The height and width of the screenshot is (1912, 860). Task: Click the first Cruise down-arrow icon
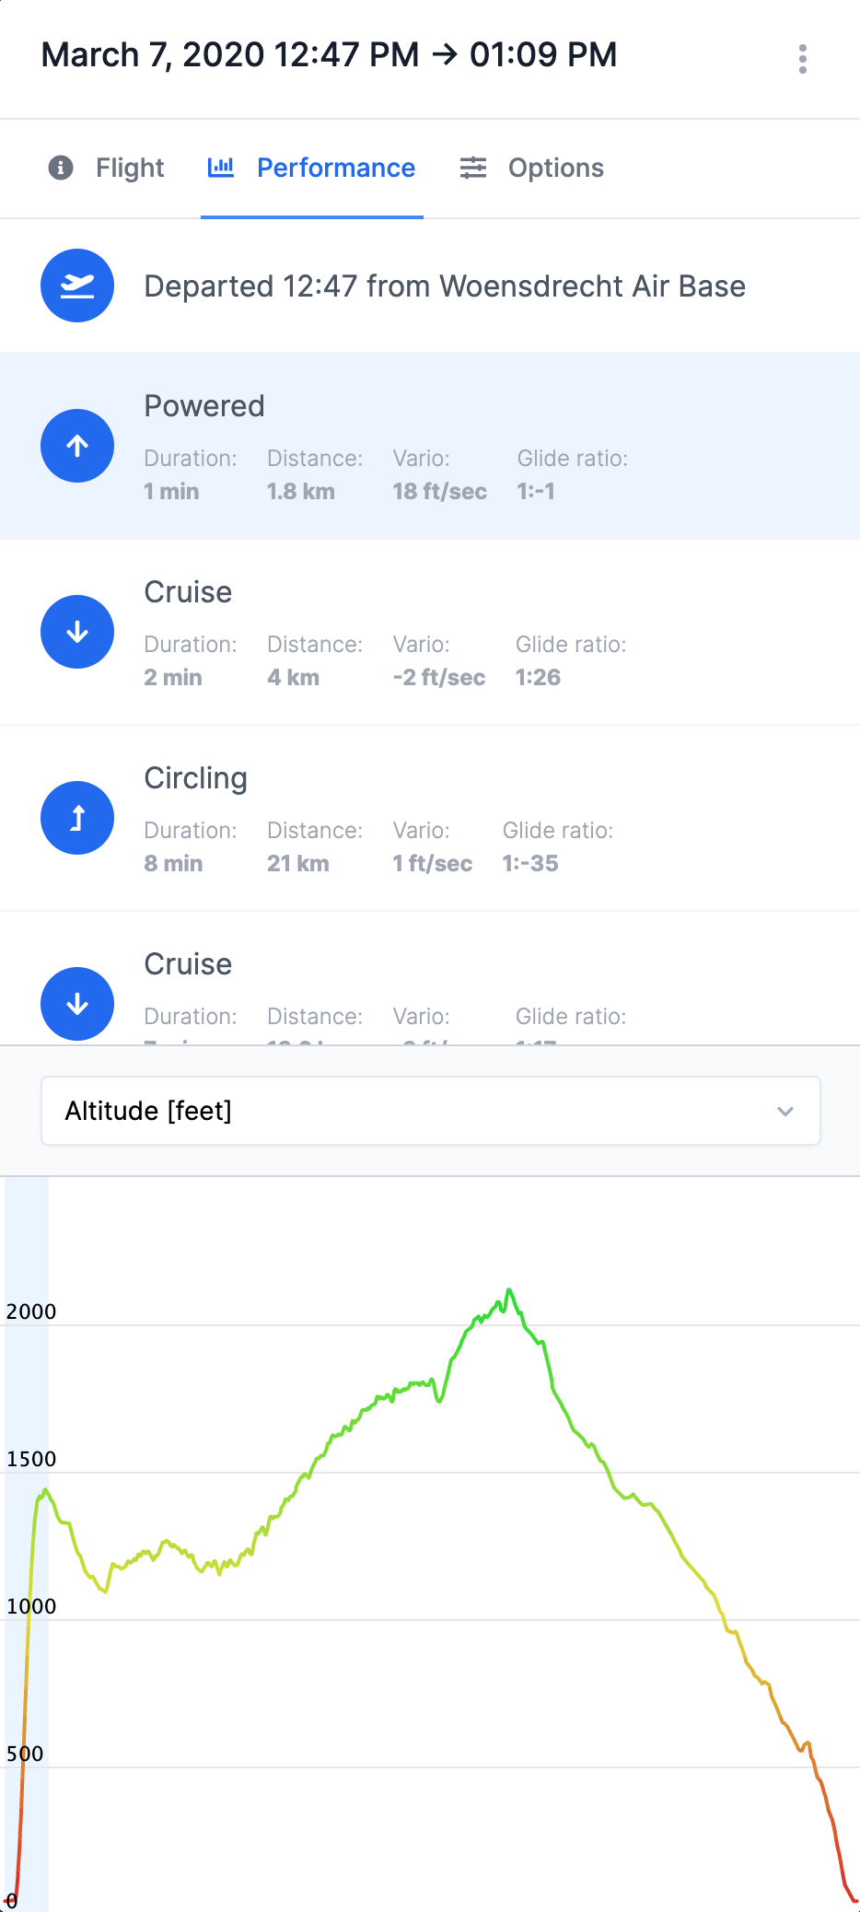coord(77,632)
